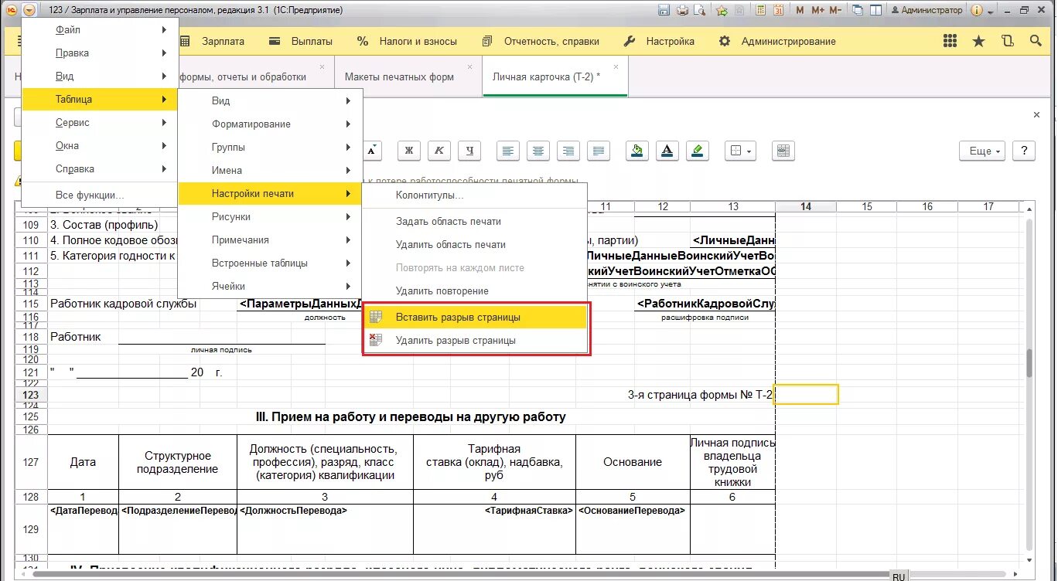Choose Удалить повторение
1058x581 pixels.
click(x=475, y=291)
